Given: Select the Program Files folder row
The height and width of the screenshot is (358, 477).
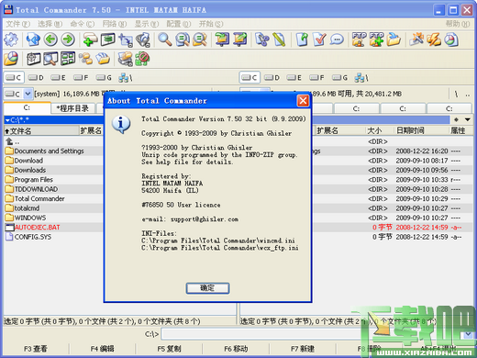Looking at the screenshot, I should coord(53,180).
